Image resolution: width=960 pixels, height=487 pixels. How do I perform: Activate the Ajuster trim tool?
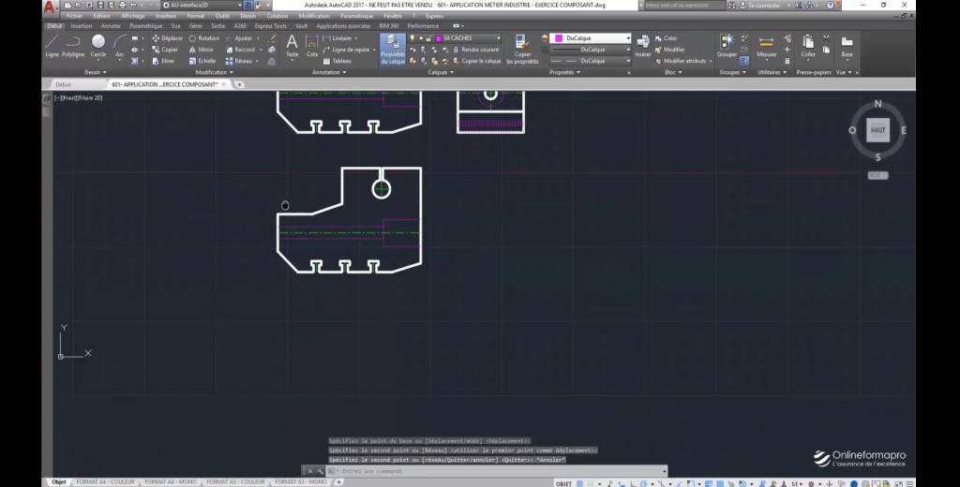239,38
